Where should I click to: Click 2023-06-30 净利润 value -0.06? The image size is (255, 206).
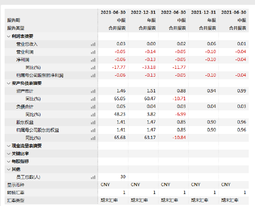coord(120,60)
